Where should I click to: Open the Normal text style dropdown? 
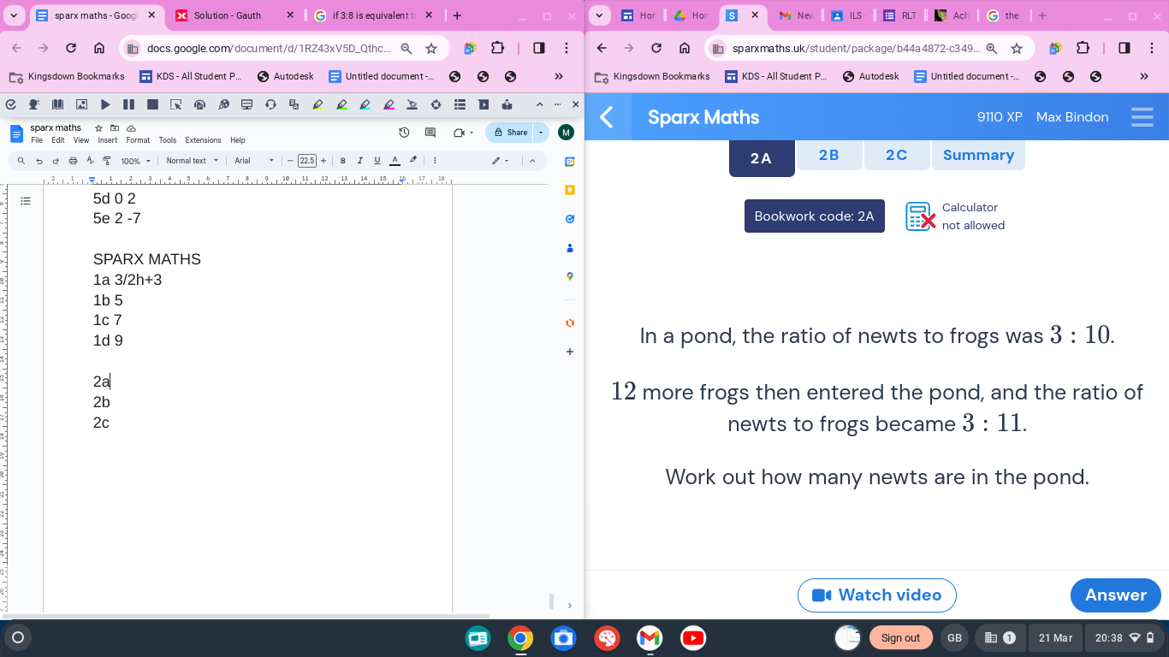(192, 161)
